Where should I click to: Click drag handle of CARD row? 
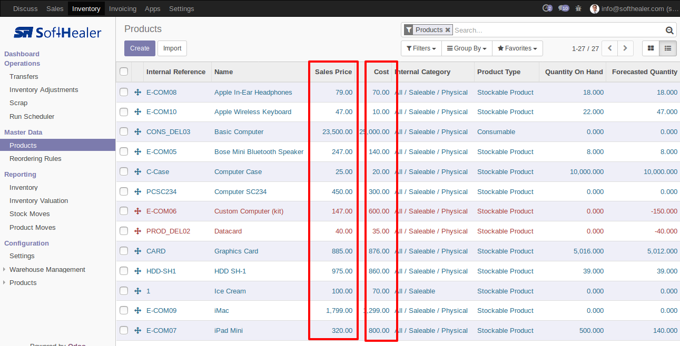pos(137,251)
